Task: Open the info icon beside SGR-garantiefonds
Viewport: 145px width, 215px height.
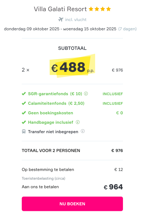Action: coord(86,94)
